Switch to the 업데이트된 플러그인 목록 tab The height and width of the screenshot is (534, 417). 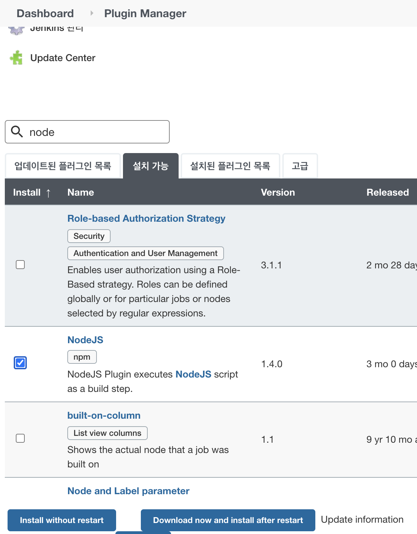click(63, 166)
